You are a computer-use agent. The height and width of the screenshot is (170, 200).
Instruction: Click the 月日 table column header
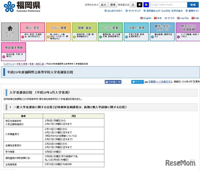pos(74,116)
